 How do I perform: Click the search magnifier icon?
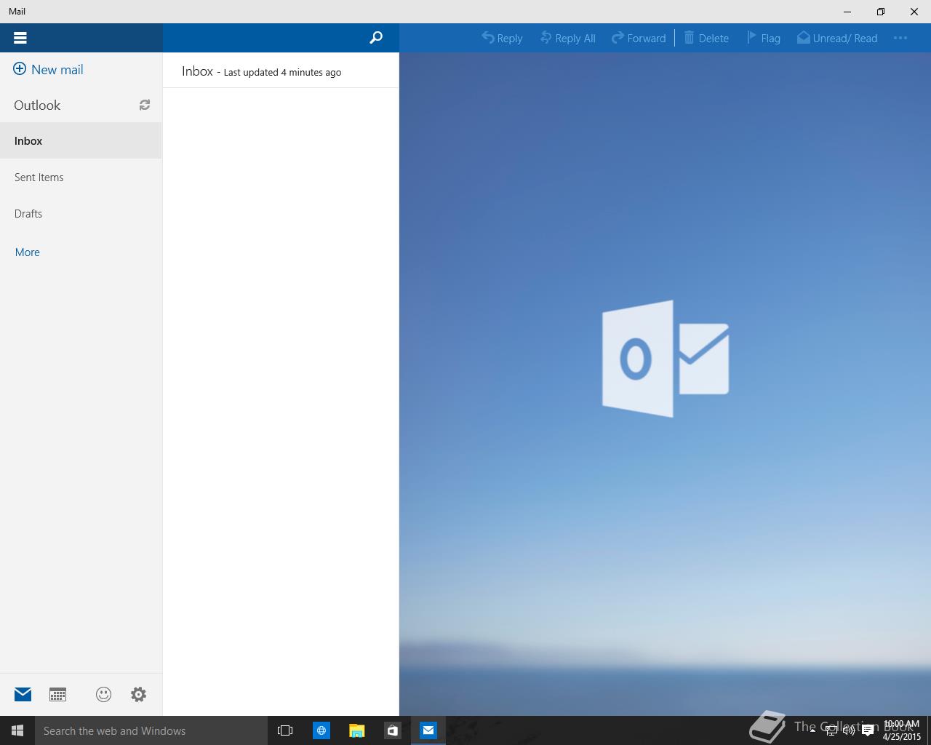coord(376,38)
